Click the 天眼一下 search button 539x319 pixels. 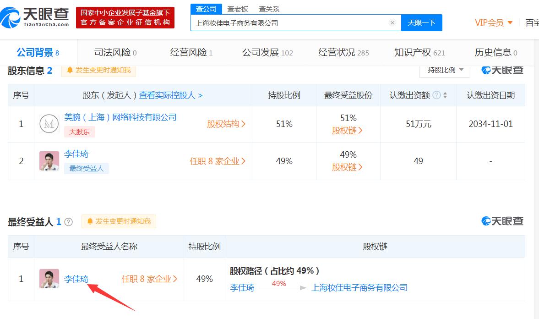(421, 23)
